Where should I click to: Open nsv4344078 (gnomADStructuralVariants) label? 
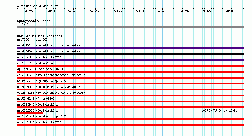tap(48, 51)
